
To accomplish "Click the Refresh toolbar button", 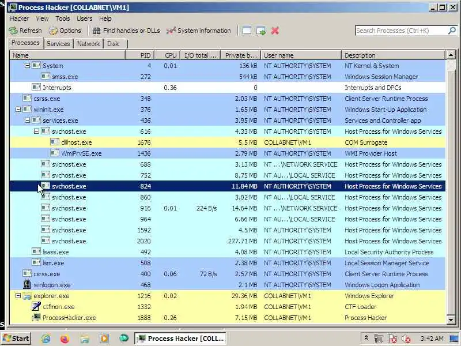I will click(25, 31).
